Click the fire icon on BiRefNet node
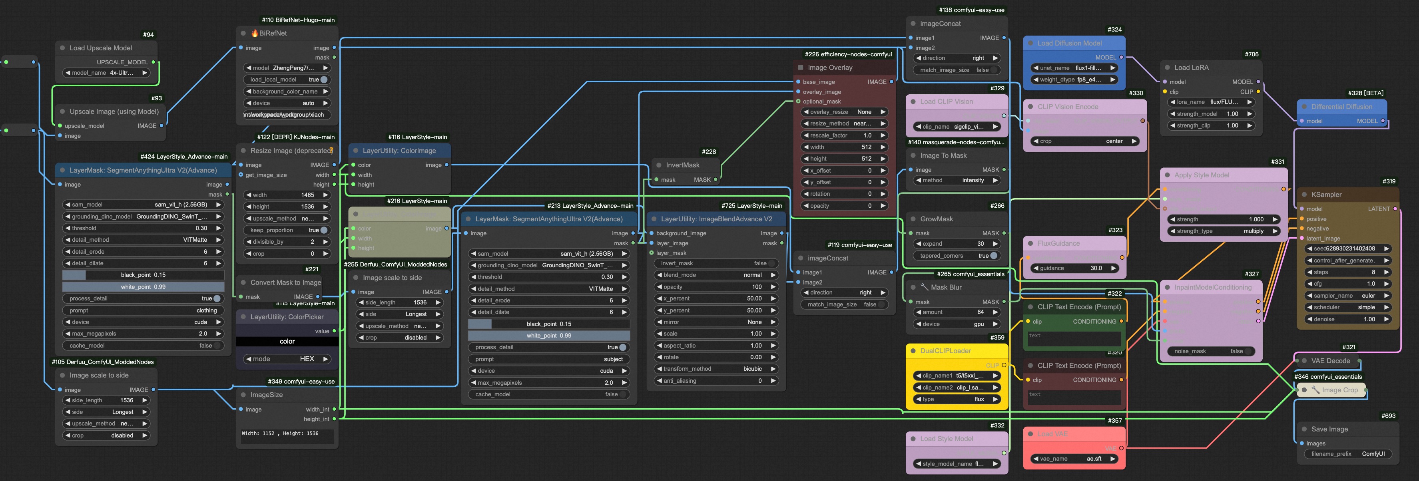This screenshot has width=1419, height=481. [x=255, y=33]
